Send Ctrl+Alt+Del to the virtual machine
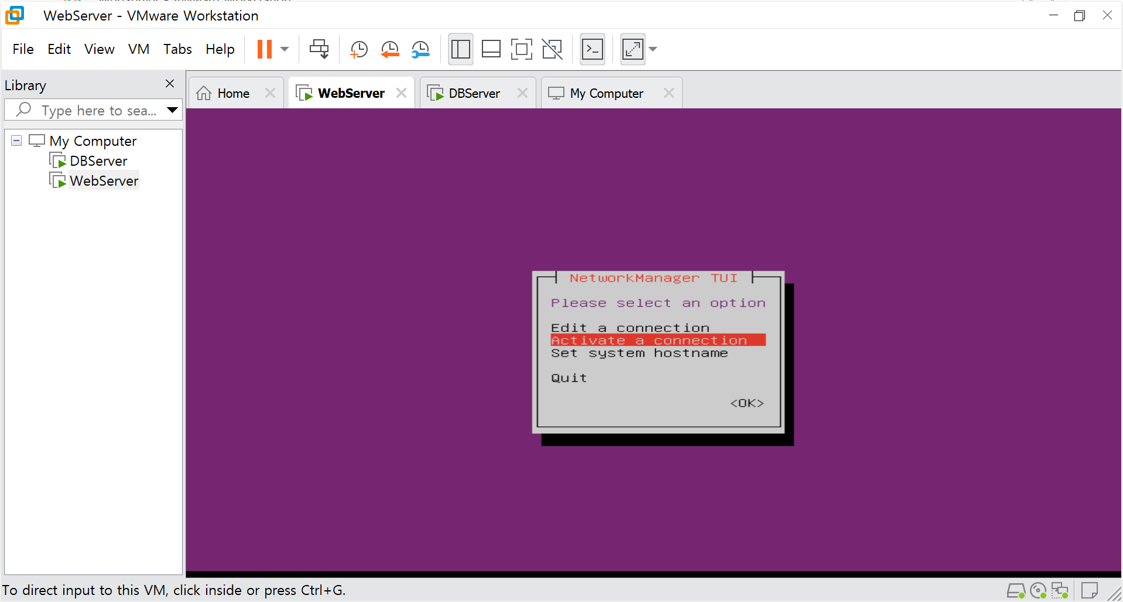The height and width of the screenshot is (602, 1123). [x=319, y=49]
